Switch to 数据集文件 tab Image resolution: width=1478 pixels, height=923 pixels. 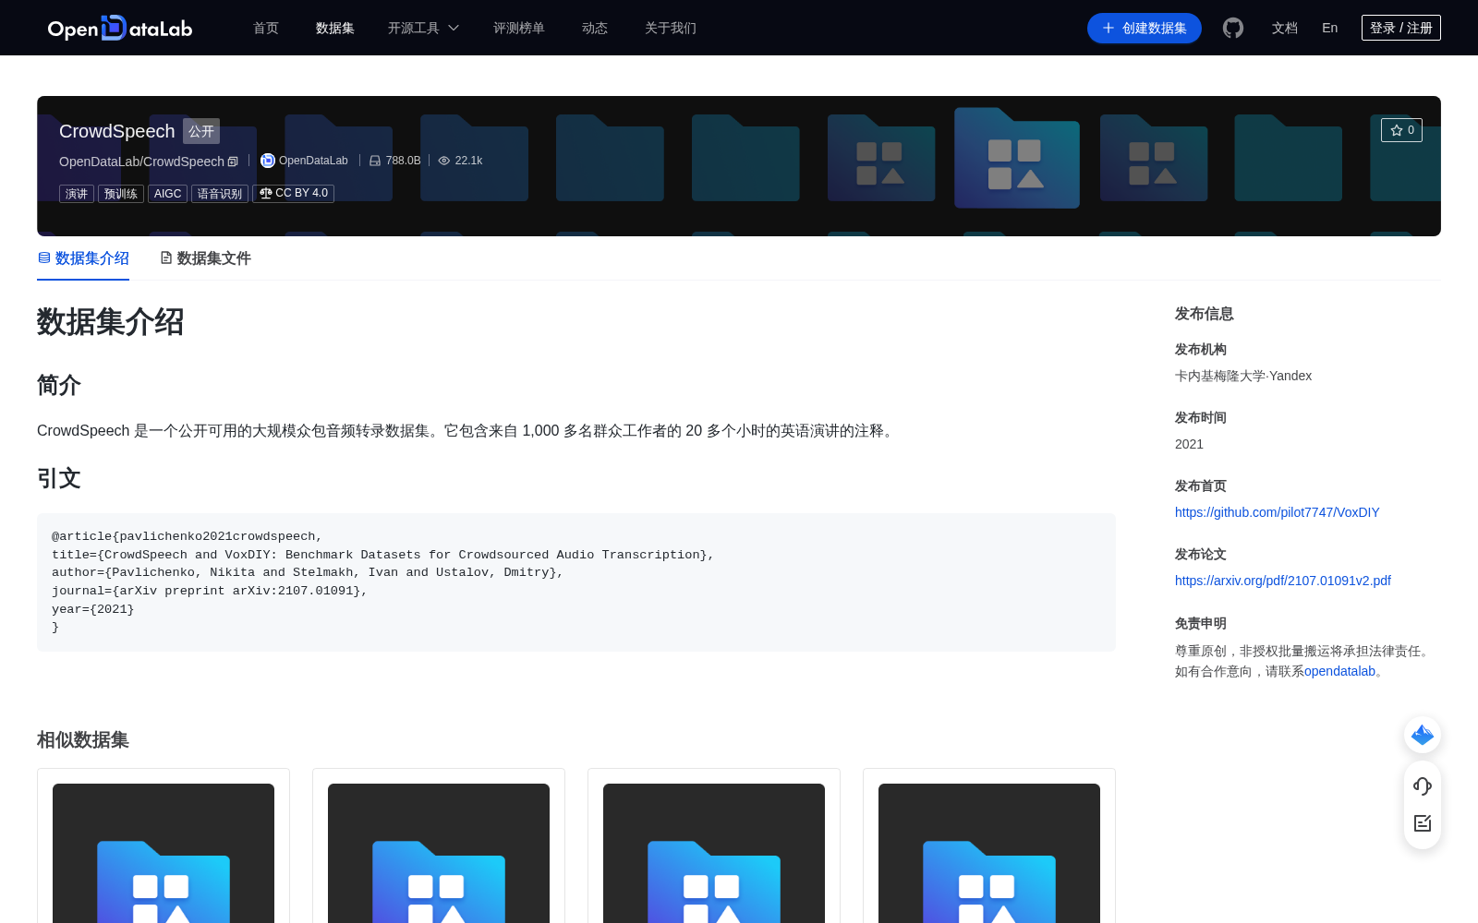click(x=205, y=258)
